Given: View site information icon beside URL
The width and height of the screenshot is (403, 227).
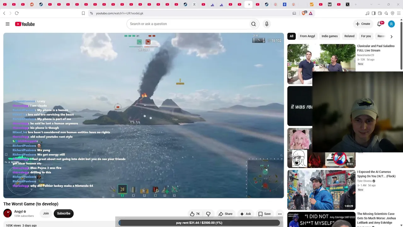Looking at the screenshot, I should pyautogui.click(x=91, y=13).
